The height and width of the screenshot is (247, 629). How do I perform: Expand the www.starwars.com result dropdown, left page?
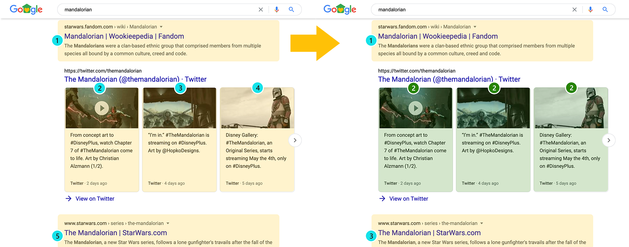(168, 223)
